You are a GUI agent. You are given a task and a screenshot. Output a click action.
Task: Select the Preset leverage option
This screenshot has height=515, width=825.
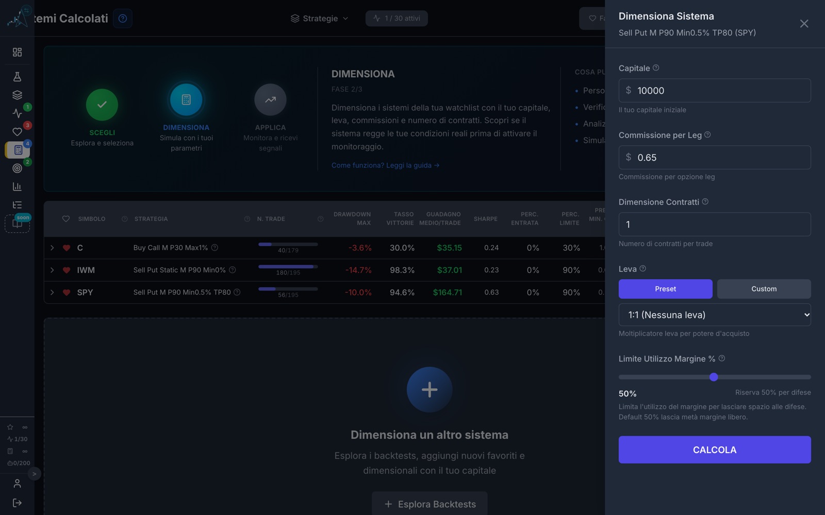[x=665, y=289]
